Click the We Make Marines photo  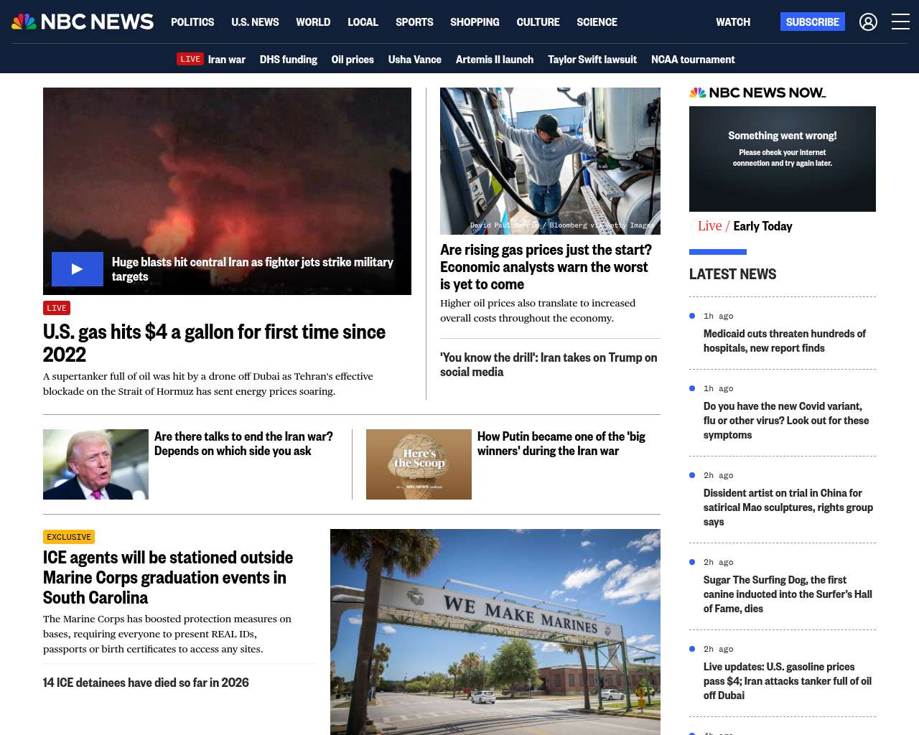(x=495, y=632)
